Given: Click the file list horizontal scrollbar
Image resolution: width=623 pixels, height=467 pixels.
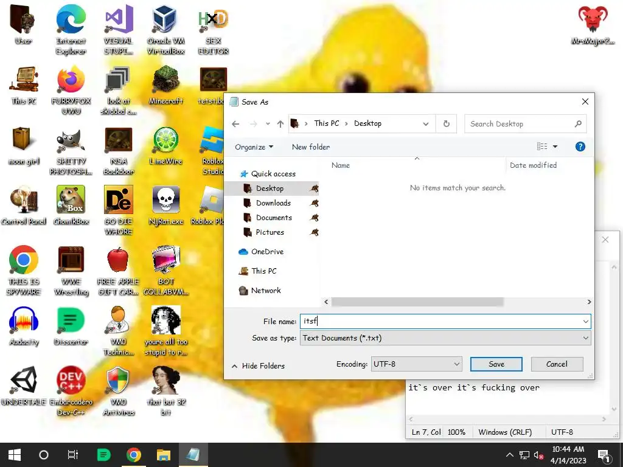Looking at the screenshot, I should coord(417,302).
